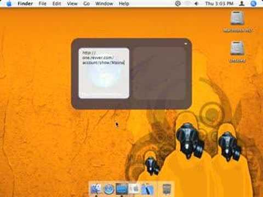Open Spotlight search icon
The image size is (263, 197).
click(x=254, y=3)
